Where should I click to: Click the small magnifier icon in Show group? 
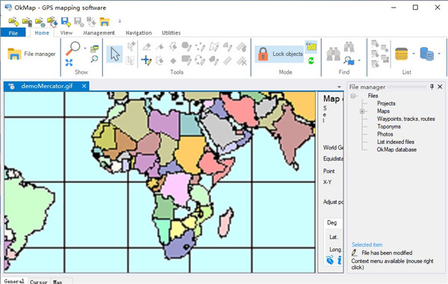pyautogui.click(x=94, y=59)
